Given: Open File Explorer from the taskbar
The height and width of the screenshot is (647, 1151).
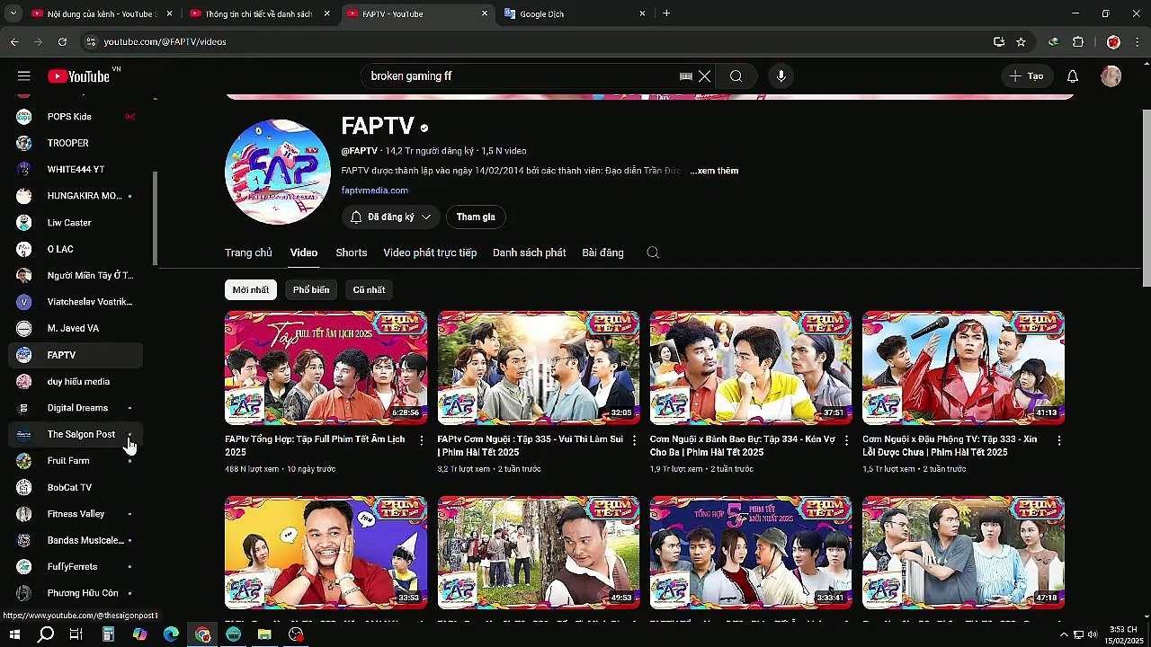Looking at the screenshot, I should [x=264, y=635].
